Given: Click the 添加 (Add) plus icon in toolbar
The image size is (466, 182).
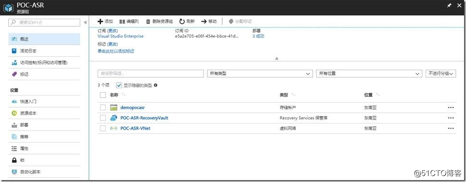Looking at the screenshot, I should point(100,22).
